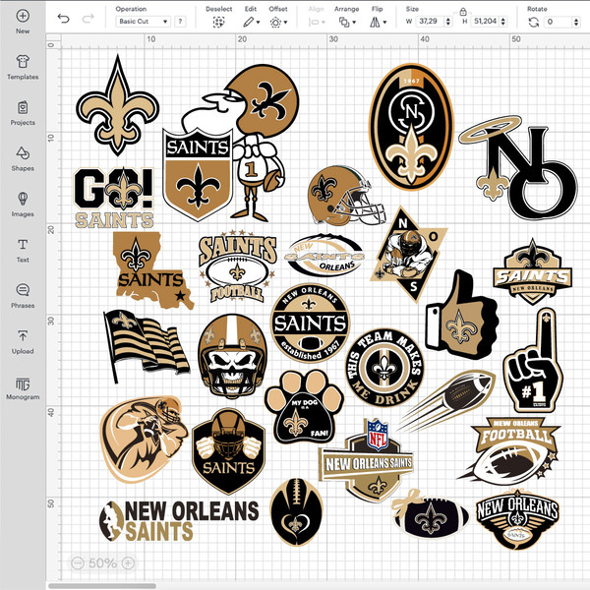Select the skull helmet design

(232, 357)
